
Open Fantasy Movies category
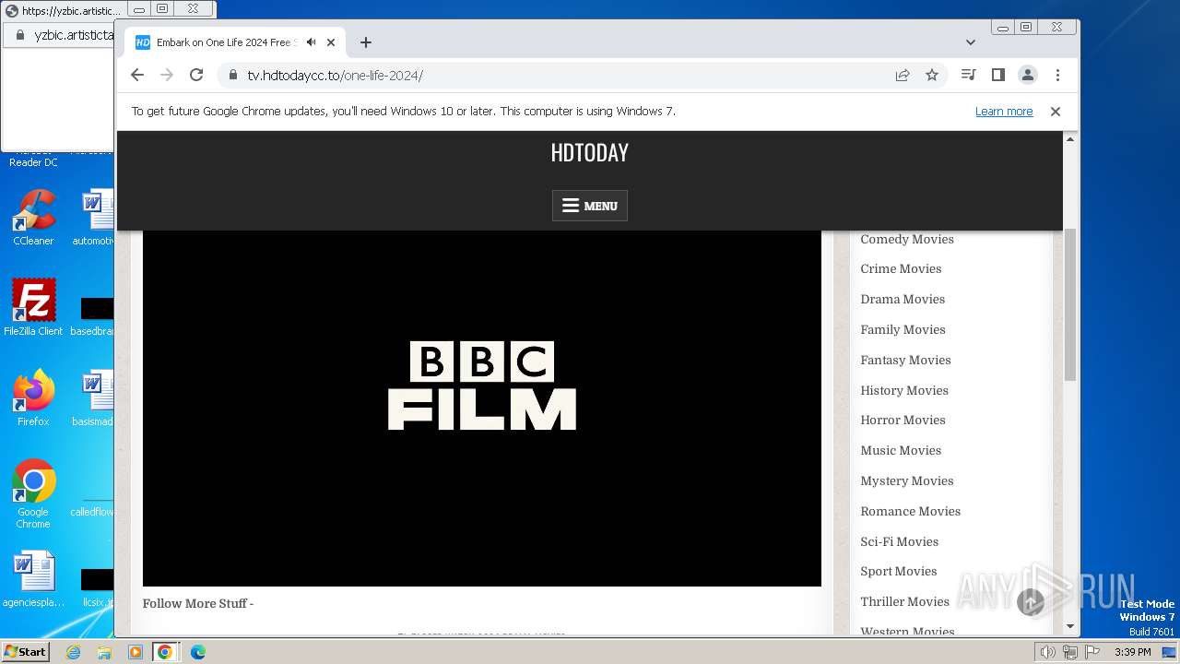coord(905,360)
